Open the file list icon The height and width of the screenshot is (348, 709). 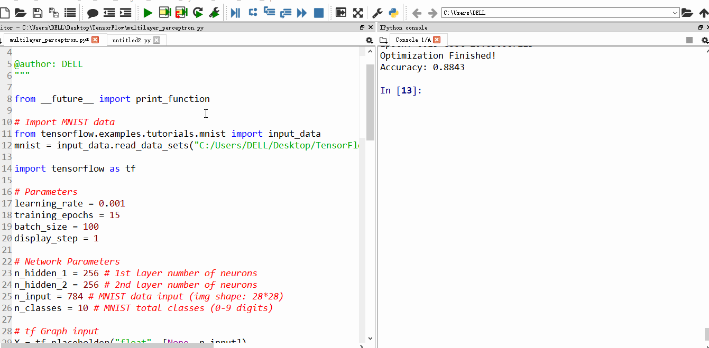tap(70, 13)
